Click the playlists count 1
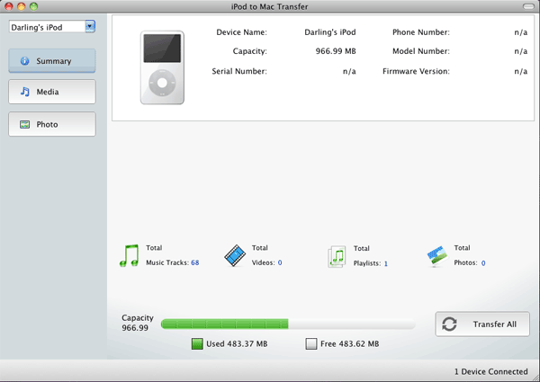The image size is (540, 382). click(x=386, y=263)
